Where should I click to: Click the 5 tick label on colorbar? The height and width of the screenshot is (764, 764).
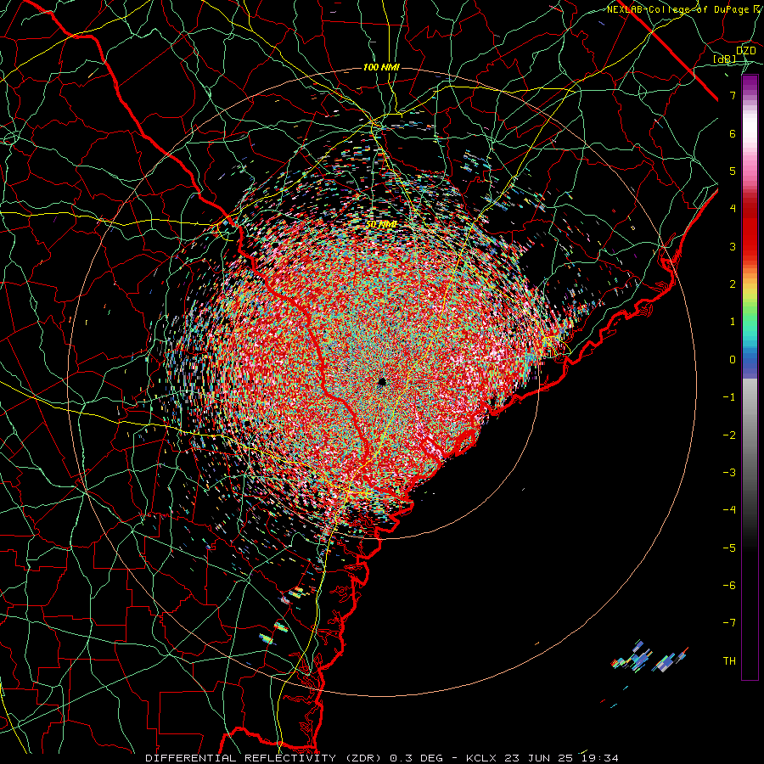(x=733, y=171)
